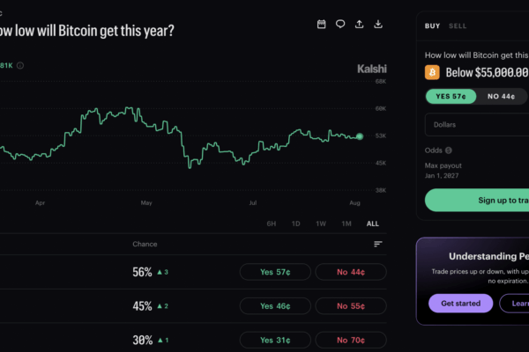This screenshot has width=529, height=352.
Task: Click the No 70¢ button
Action: click(x=351, y=340)
